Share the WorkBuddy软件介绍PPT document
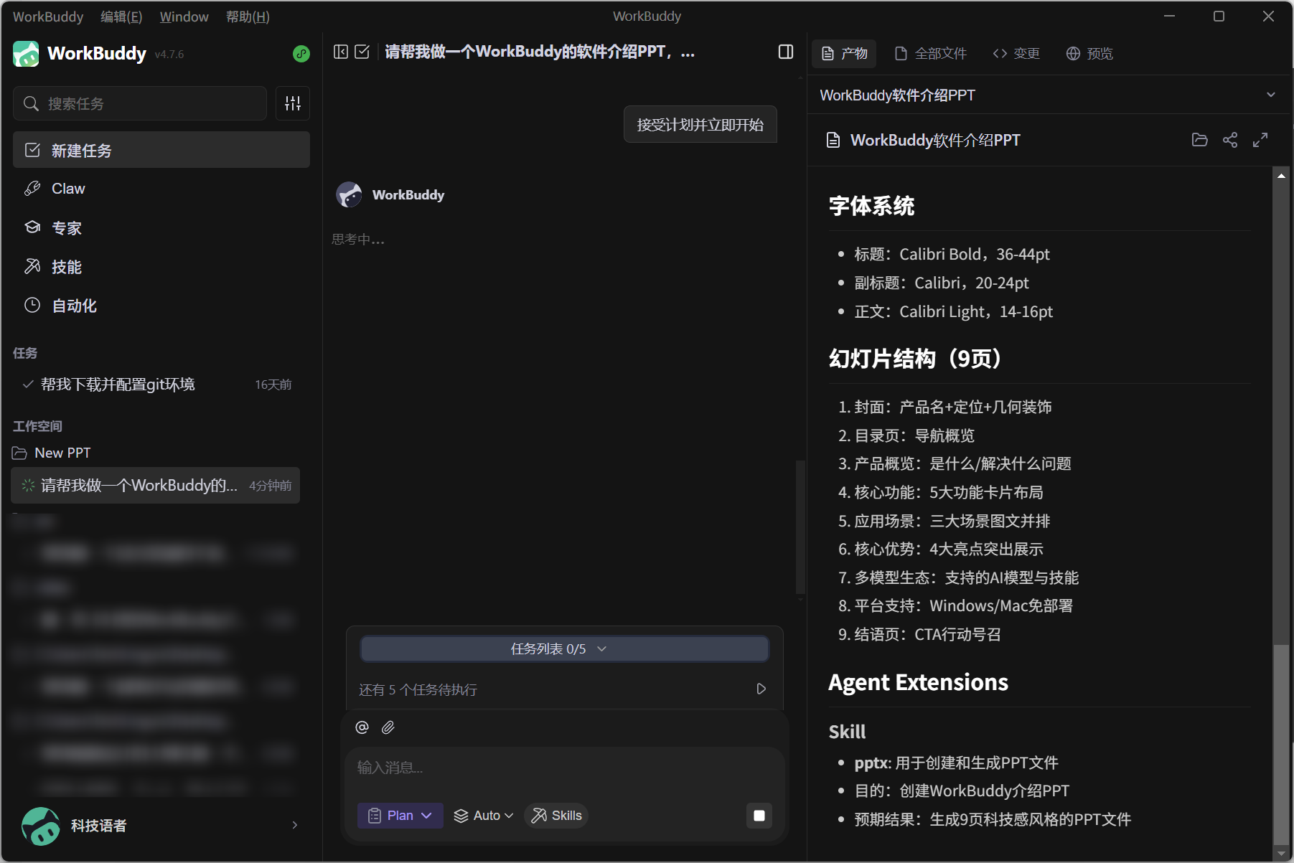 pos(1230,140)
